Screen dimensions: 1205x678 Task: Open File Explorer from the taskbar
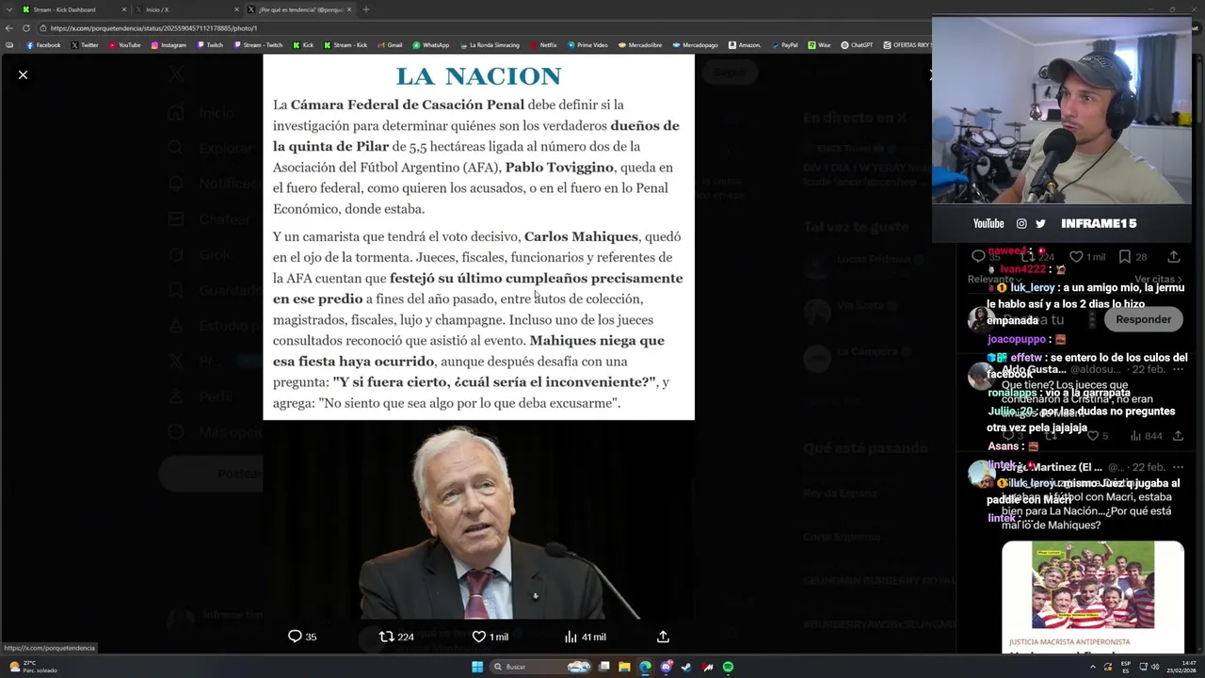(x=624, y=667)
